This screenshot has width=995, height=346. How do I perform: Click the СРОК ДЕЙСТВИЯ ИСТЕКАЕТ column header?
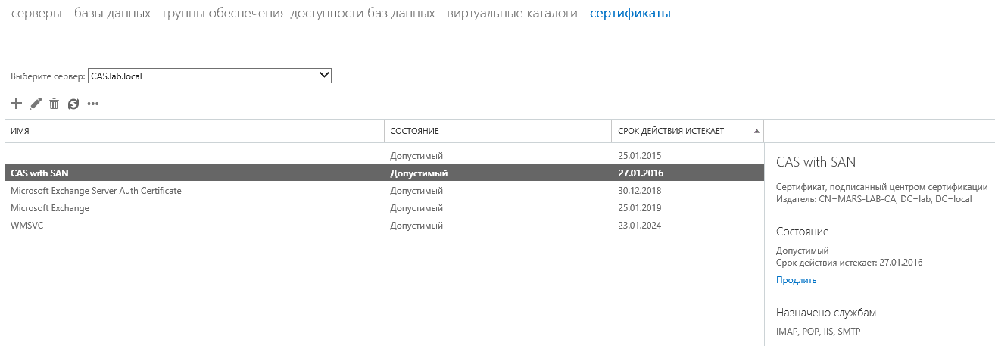[670, 131]
